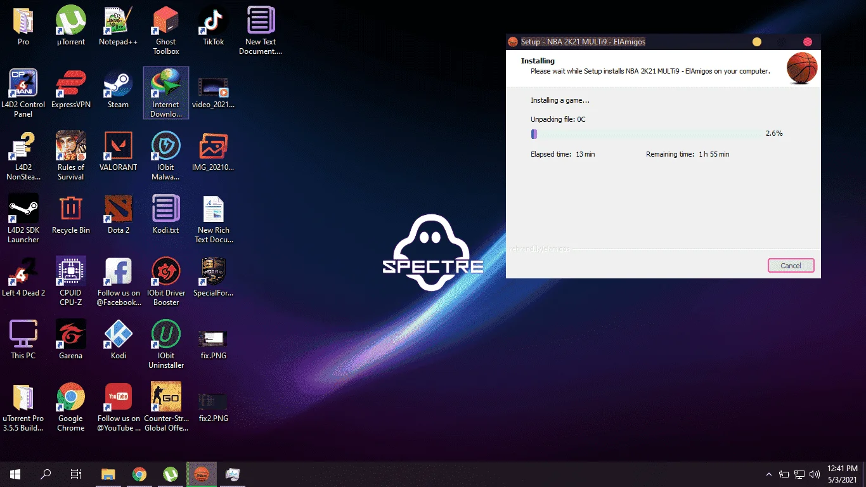Viewport: 866px width, 487px height.
Task: Open the Steam desktop shortcut
Action: coord(118,88)
